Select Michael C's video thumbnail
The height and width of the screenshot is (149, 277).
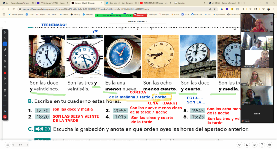pos(257,95)
